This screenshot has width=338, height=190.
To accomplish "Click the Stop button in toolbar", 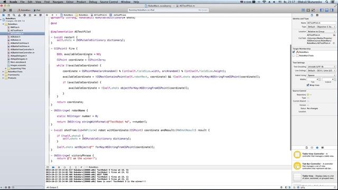I will tap(11, 10).
